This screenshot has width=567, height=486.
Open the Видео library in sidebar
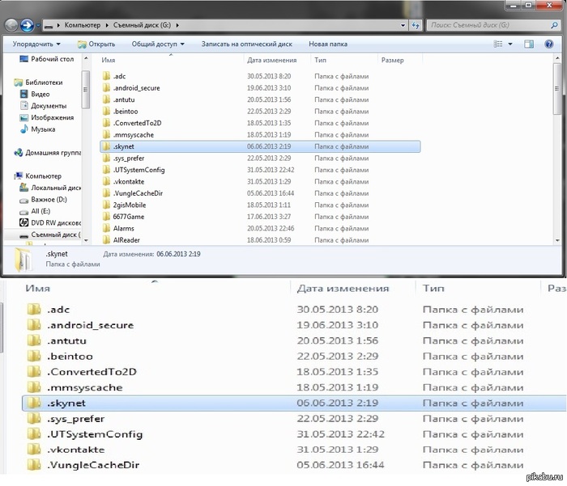[x=40, y=95]
